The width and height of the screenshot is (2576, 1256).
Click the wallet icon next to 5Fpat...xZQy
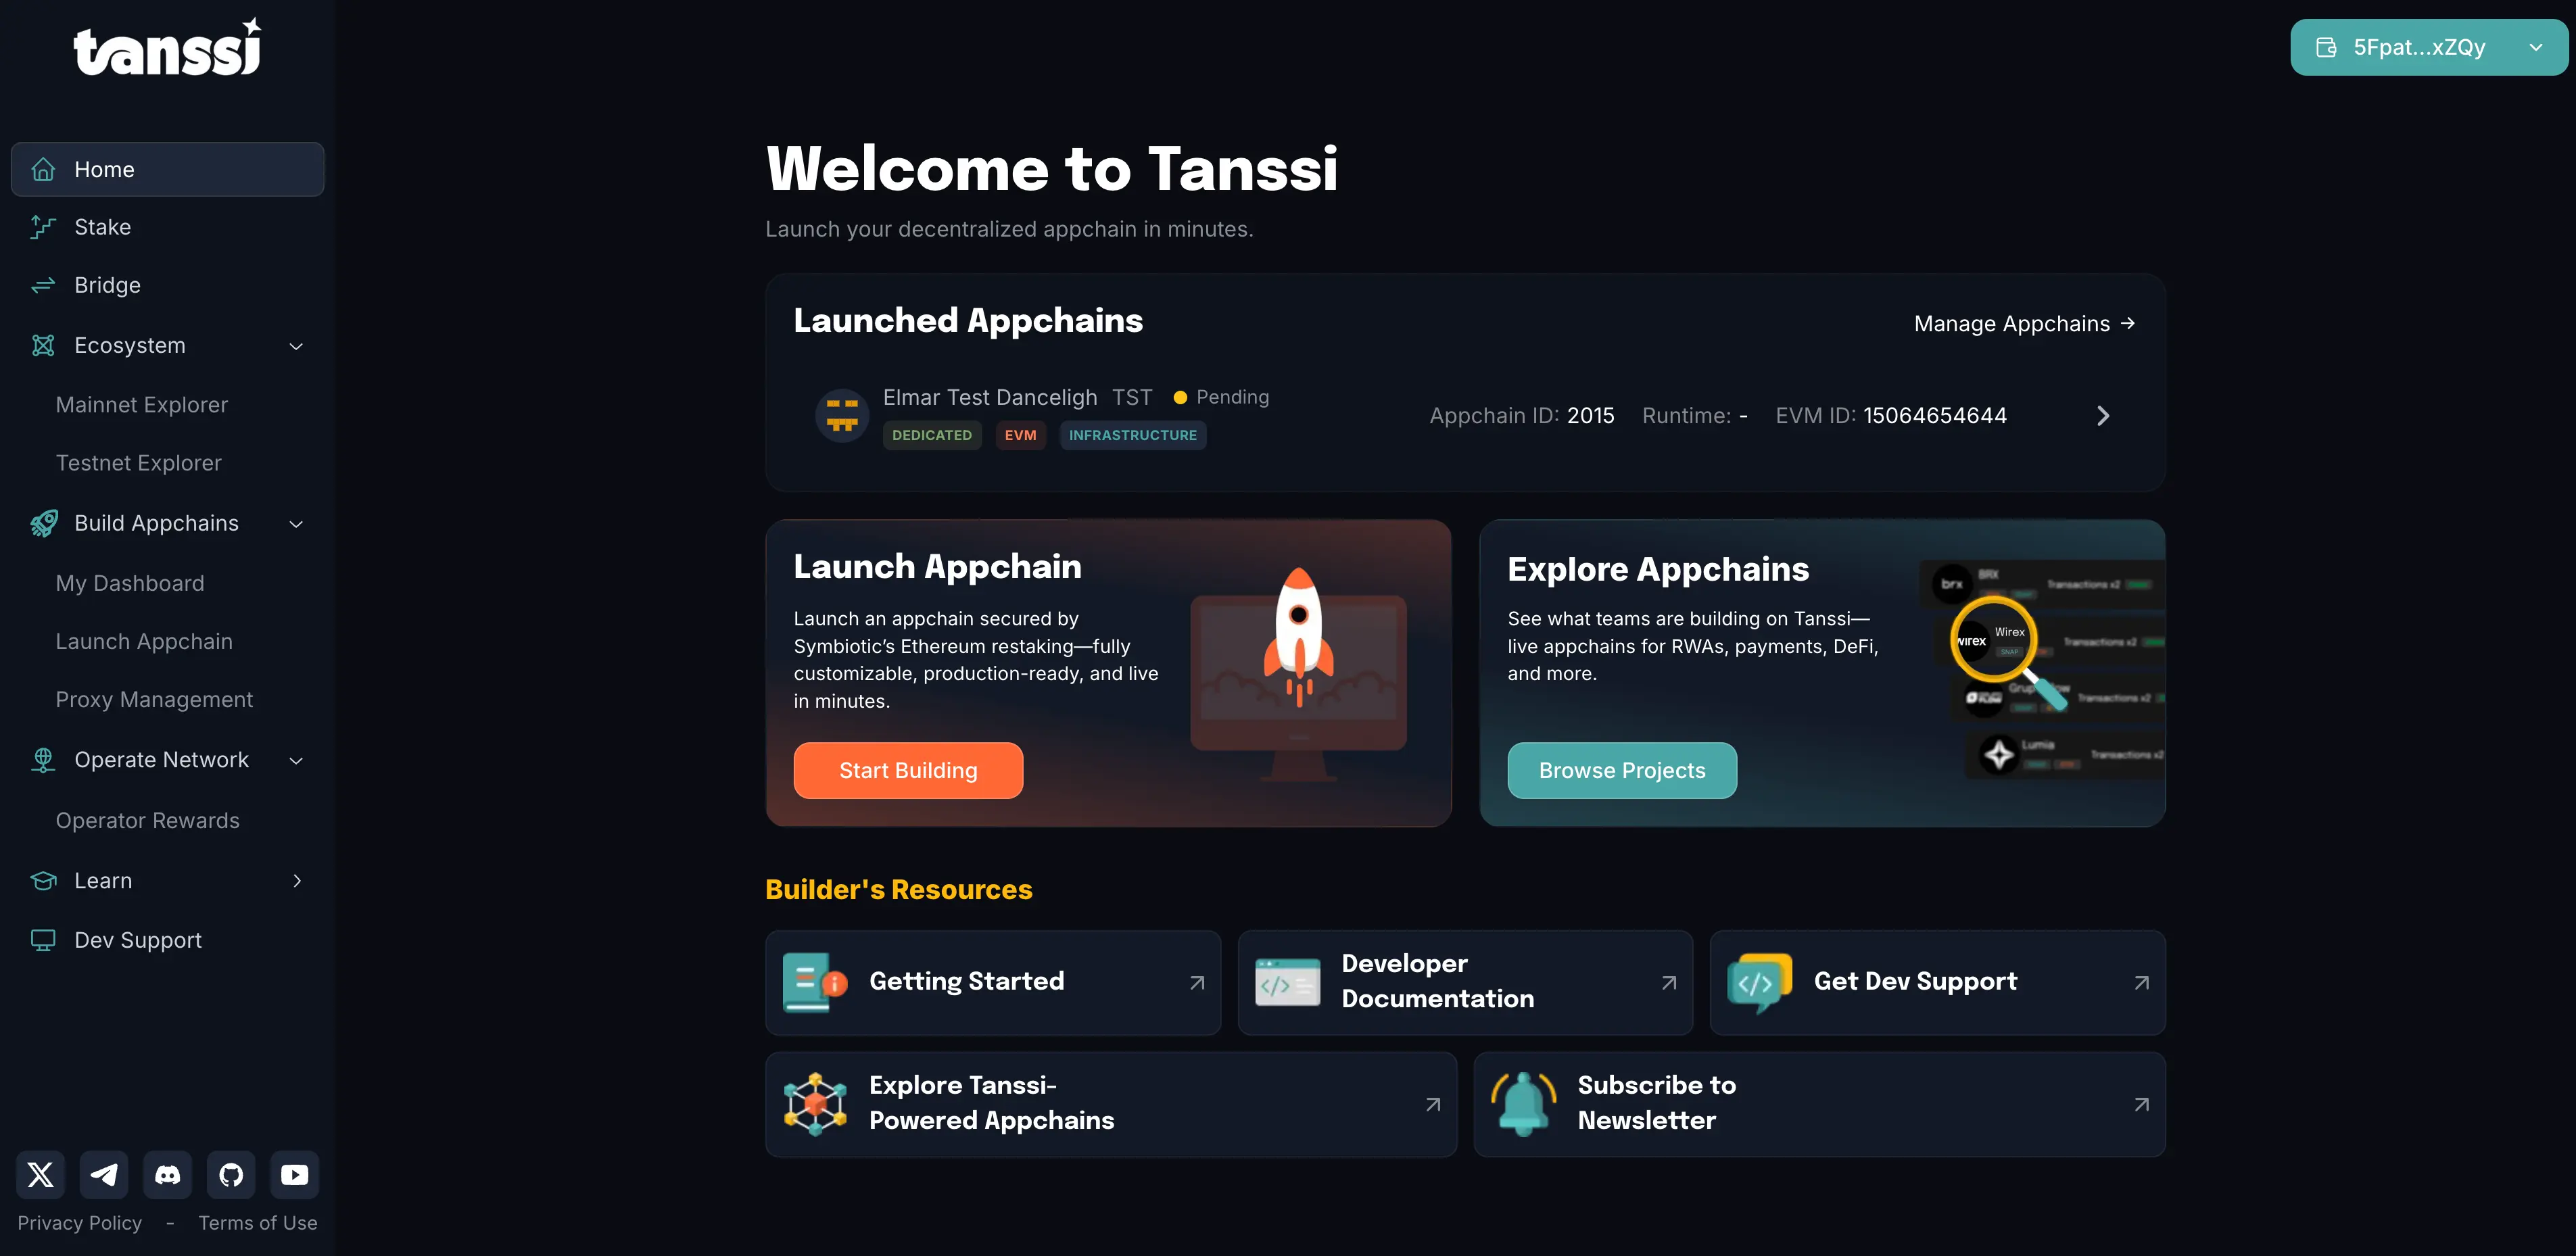(x=2327, y=47)
